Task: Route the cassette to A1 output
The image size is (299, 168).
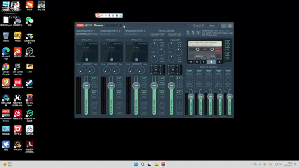Action: [227, 42]
